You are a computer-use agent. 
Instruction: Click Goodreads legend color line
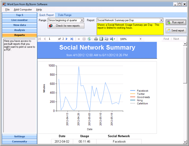coord(133,97)
